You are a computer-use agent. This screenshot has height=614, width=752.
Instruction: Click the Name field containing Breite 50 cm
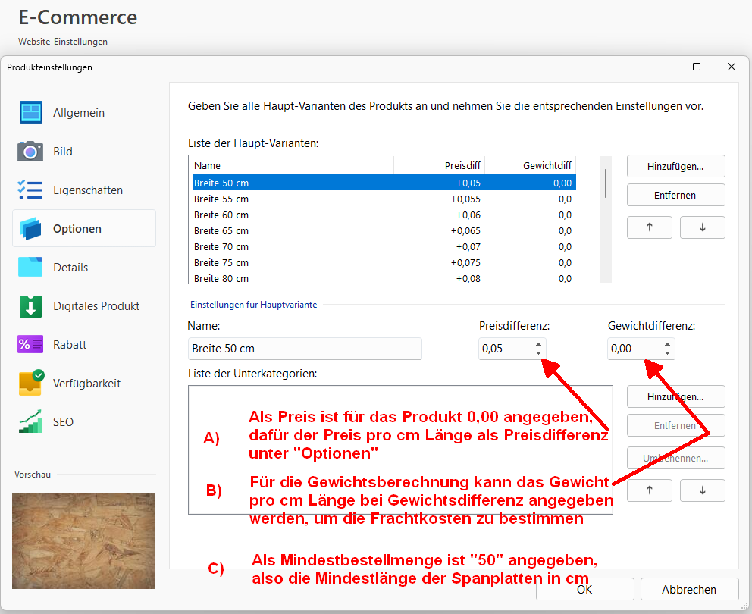pyautogui.click(x=305, y=348)
